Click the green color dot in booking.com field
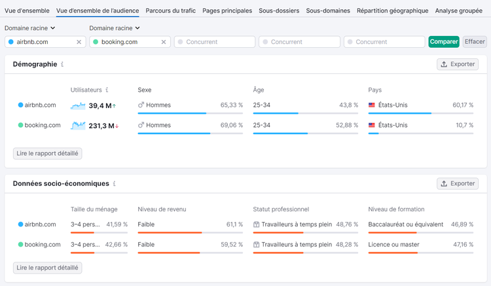Viewport: 491px width, 286px height. [x=96, y=42]
